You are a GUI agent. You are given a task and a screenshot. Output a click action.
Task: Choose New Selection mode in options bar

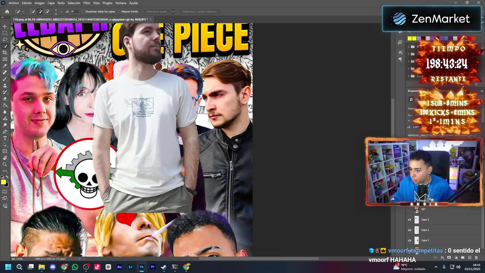coord(33,11)
